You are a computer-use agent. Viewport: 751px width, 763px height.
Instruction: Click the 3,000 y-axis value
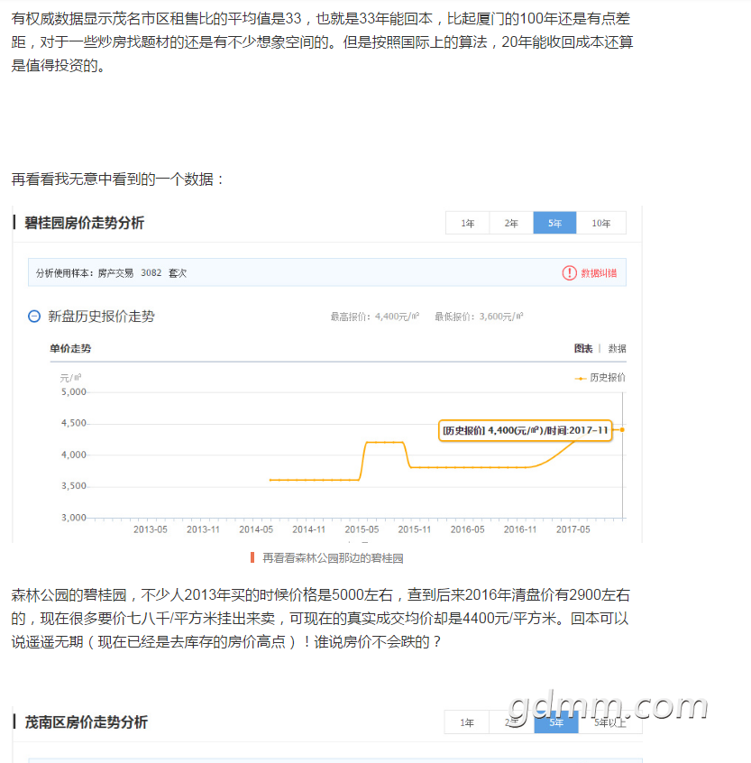73,518
